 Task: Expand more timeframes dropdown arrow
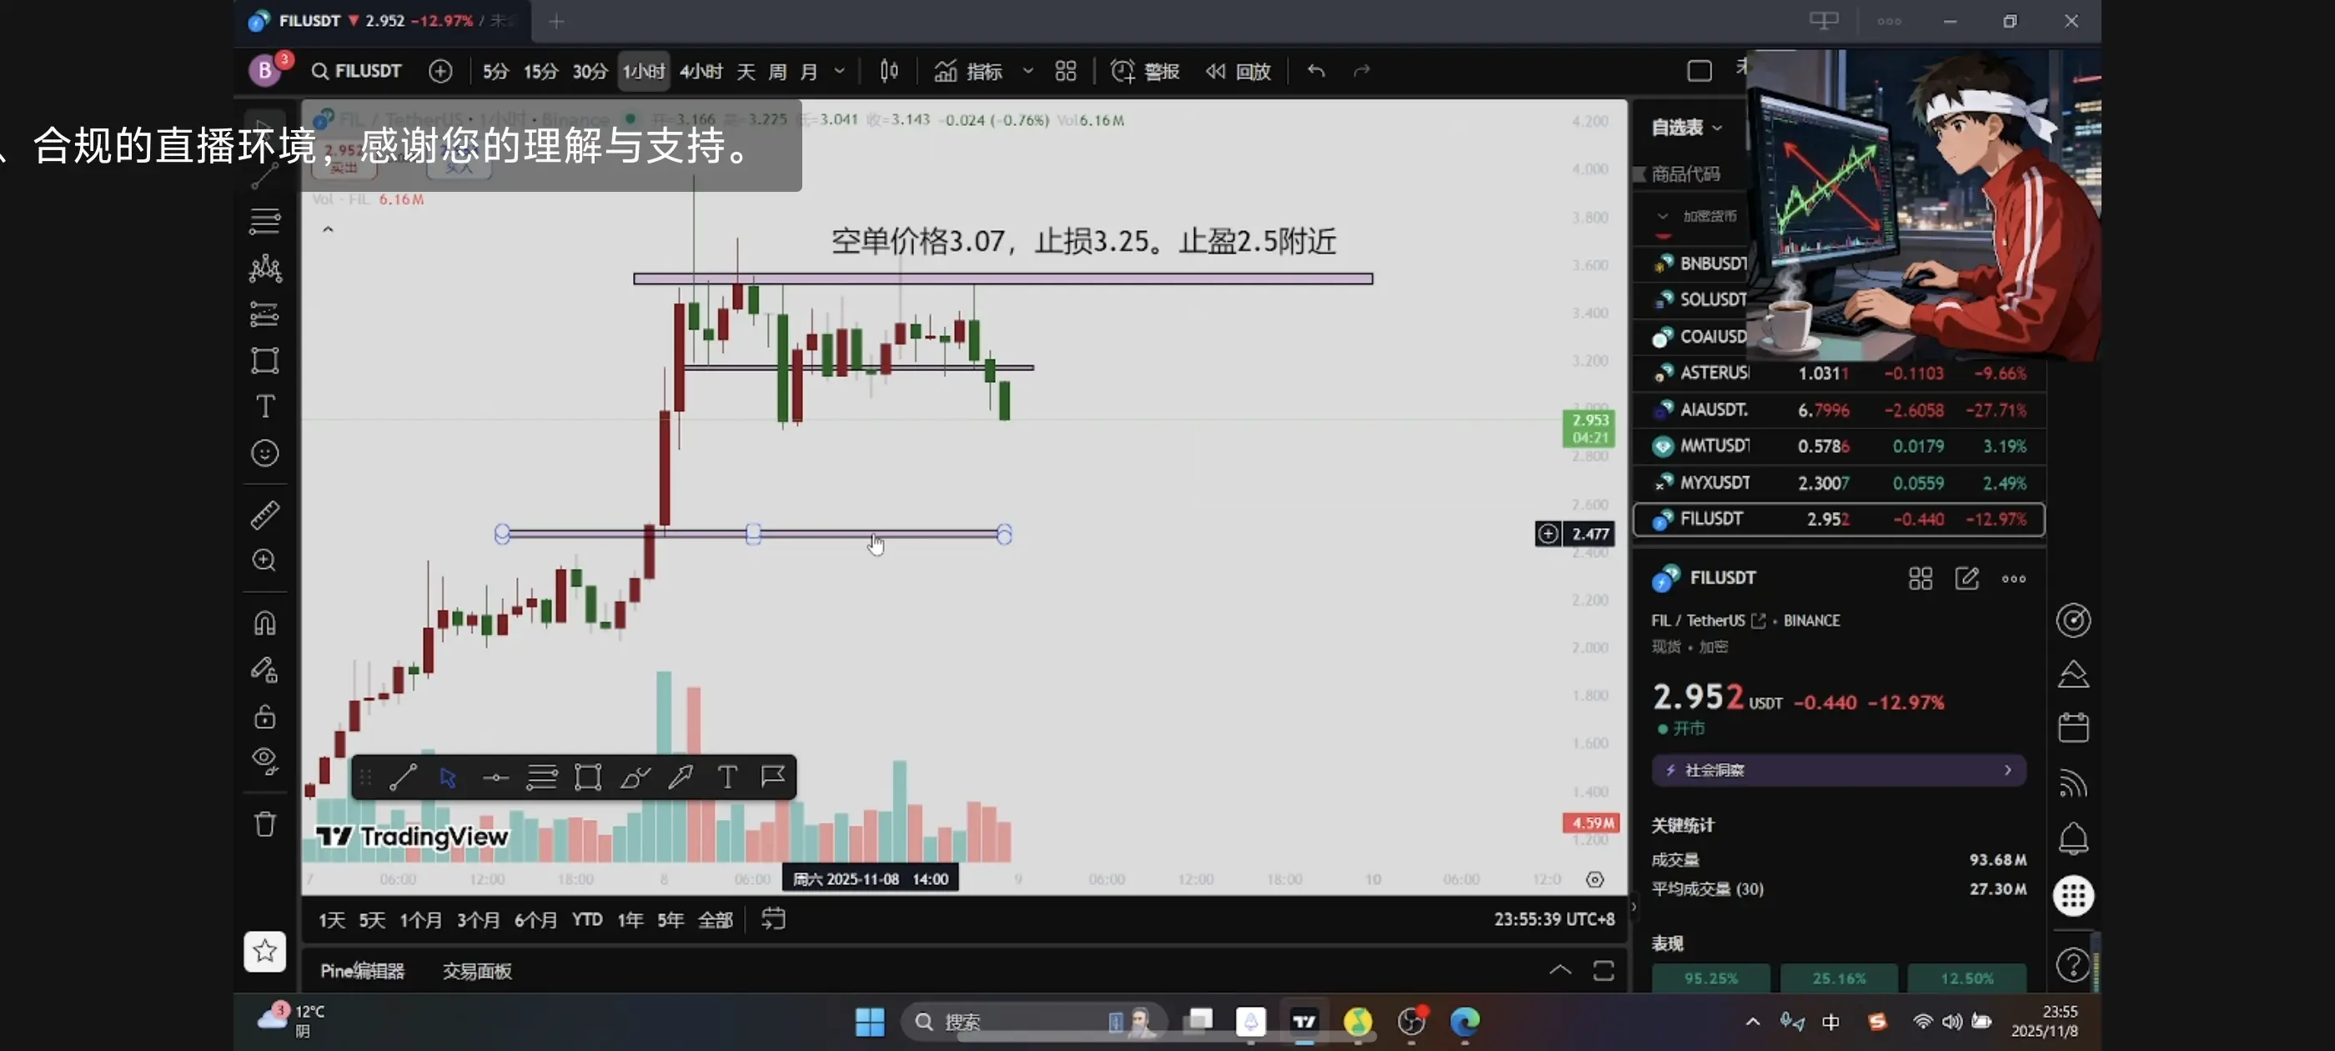(x=840, y=71)
